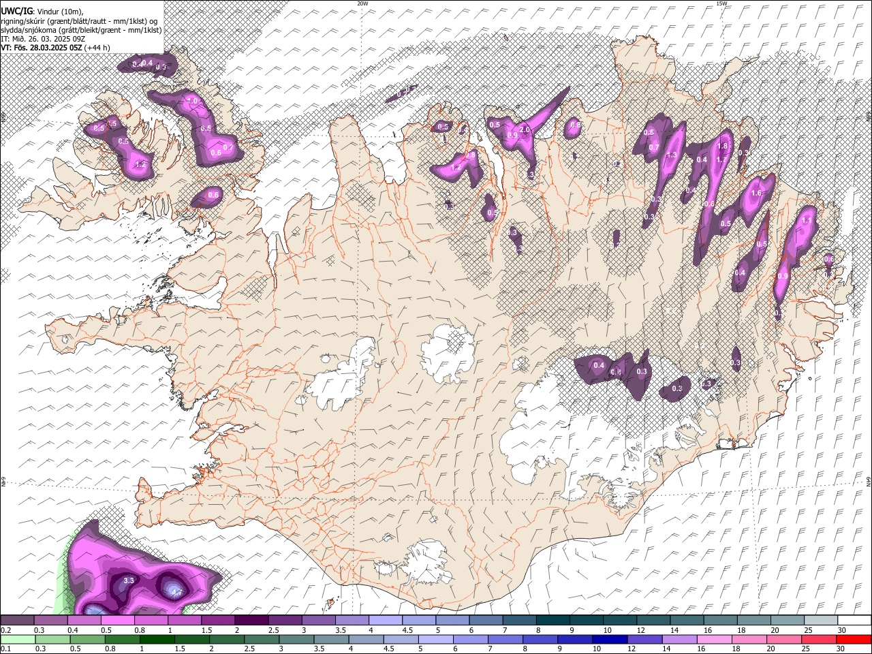Select bottom-row grey-green swatch between 3 and 3.5
Image resolution: width=872 pixels, height=654 pixels.
click(x=296, y=639)
